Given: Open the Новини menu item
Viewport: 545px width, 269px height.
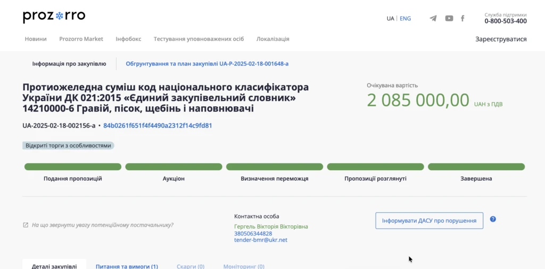Looking at the screenshot, I should point(36,39).
